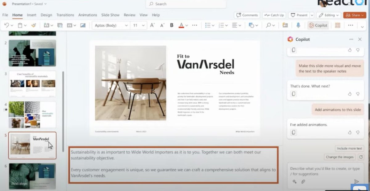Click the PowerPoint app icon in title bar
The height and width of the screenshot is (191, 370).
(4, 4)
